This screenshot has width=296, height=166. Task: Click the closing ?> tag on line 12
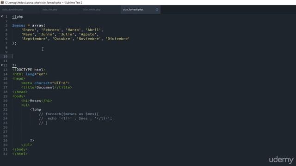coord(14,65)
